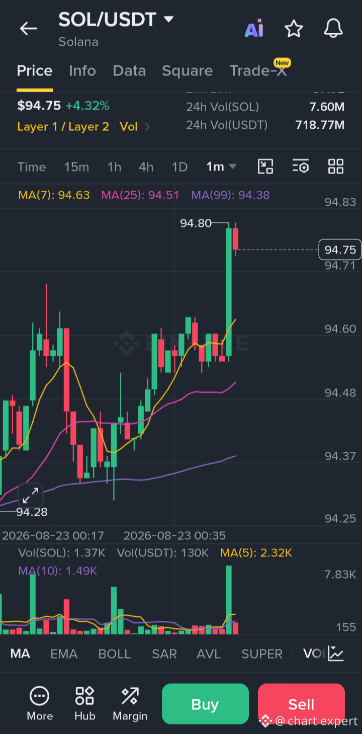Open chart settings icon
The image size is (362, 734).
pos(301,167)
